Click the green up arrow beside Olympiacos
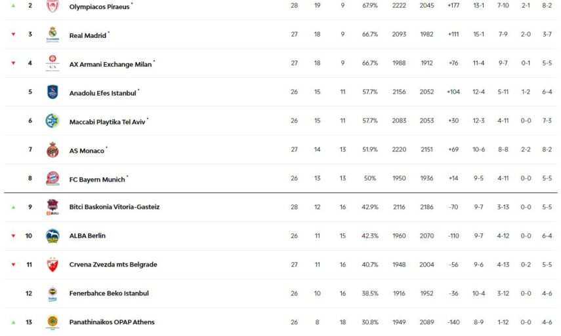 pyautogui.click(x=13, y=6)
